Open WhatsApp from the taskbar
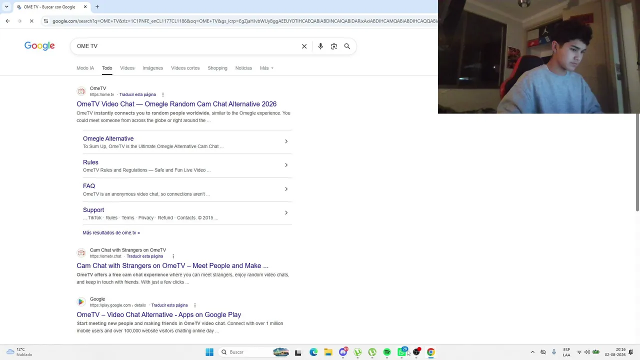The width and height of the screenshot is (640, 360). pos(402,352)
